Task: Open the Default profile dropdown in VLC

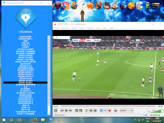Action: (x=126, y=110)
